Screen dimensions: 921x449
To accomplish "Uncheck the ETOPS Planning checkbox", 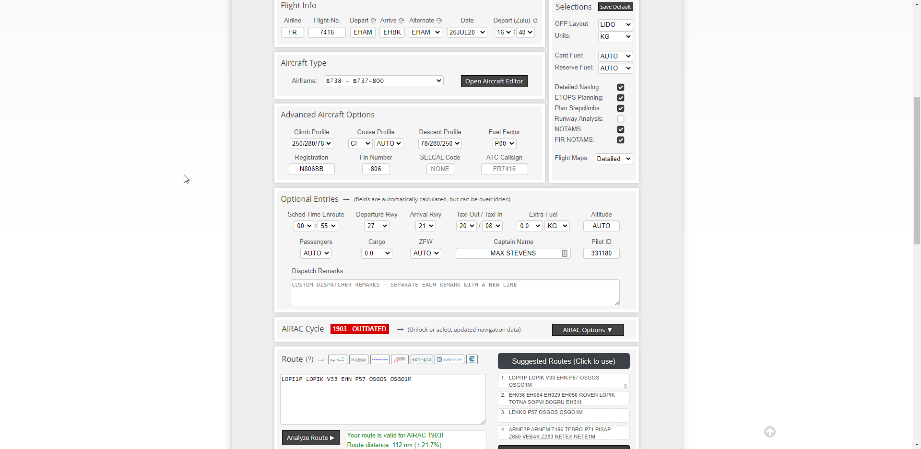I will pyautogui.click(x=621, y=98).
